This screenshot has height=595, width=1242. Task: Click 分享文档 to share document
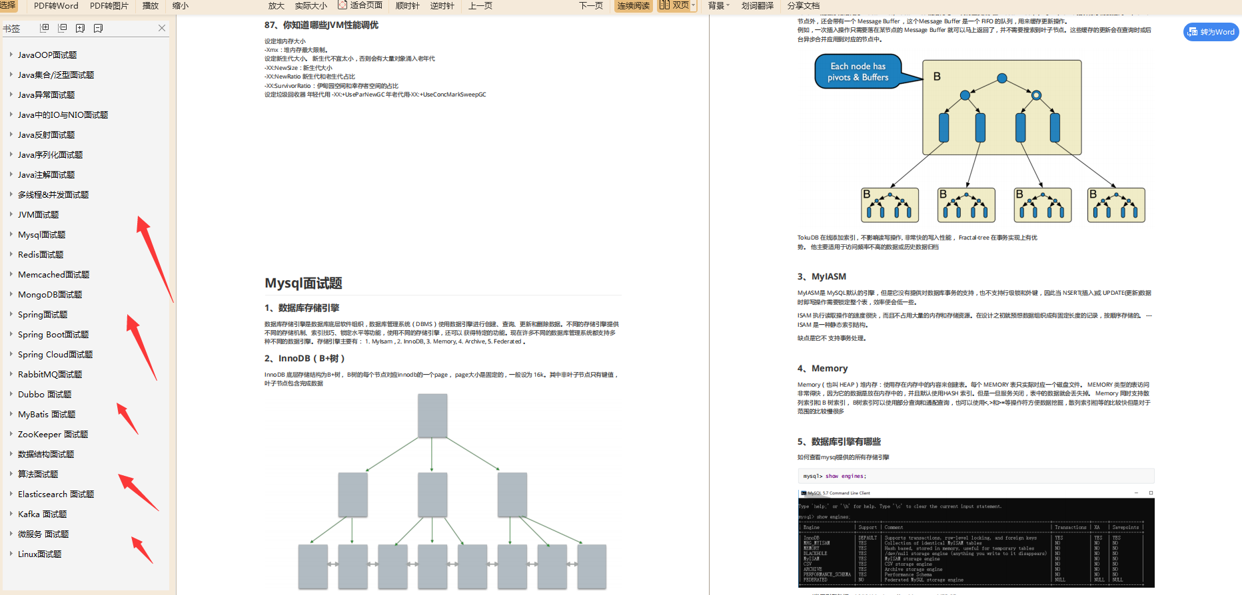pos(804,5)
